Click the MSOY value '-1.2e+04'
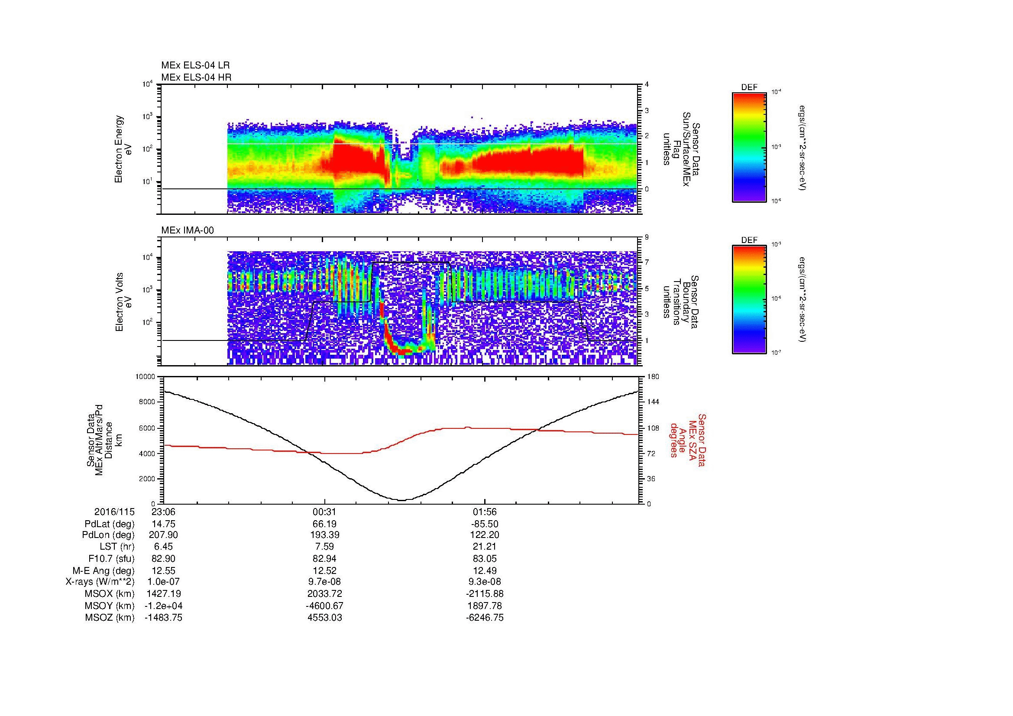Viewport: 1013px width, 716px height. (164, 606)
